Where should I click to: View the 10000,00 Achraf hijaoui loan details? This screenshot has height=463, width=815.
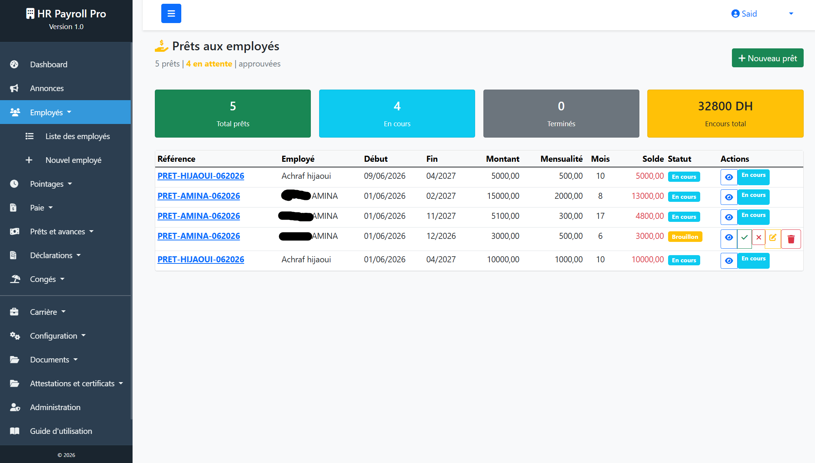[x=729, y=260]
